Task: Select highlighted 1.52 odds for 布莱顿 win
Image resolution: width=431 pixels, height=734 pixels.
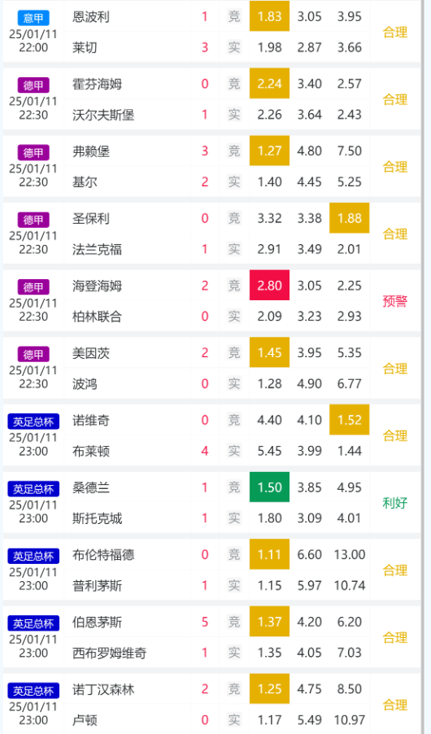Action: click(350, 420)
